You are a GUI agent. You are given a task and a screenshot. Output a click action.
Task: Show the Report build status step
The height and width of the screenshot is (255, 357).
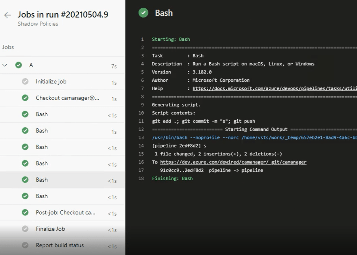point(60,245)
